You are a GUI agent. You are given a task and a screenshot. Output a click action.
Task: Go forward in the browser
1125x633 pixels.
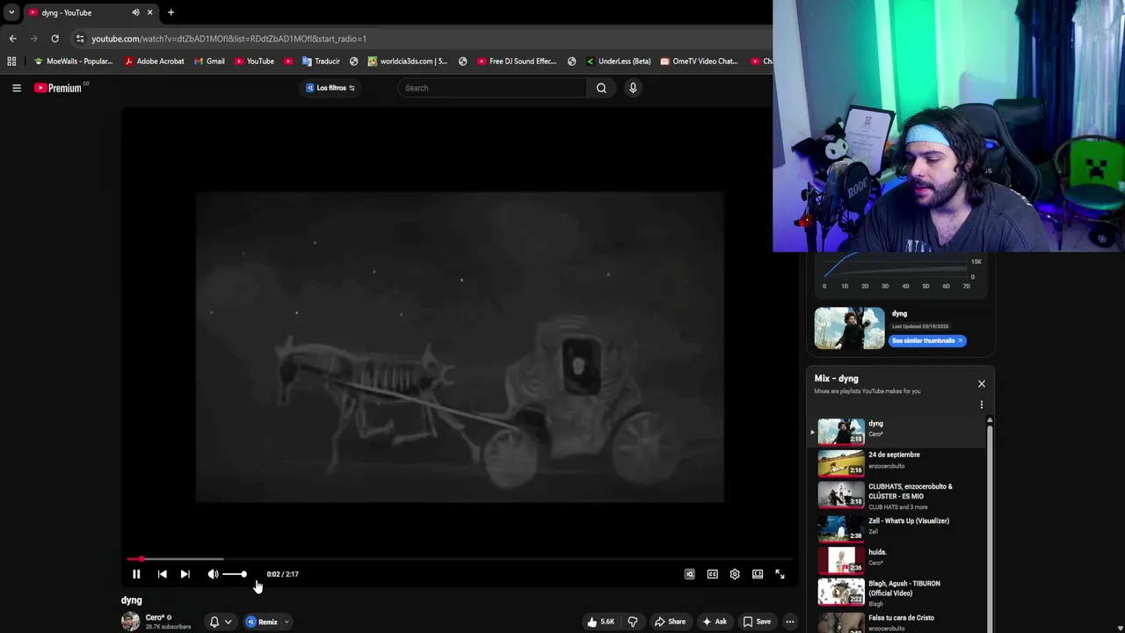[33, 39]
